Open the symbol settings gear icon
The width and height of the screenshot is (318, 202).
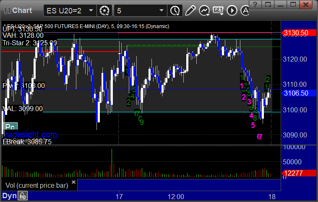point(104,10)
